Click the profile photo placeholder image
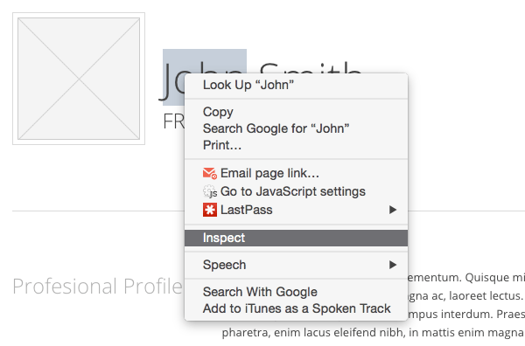The height and width of the screenshot is (346, 525). 79,79
